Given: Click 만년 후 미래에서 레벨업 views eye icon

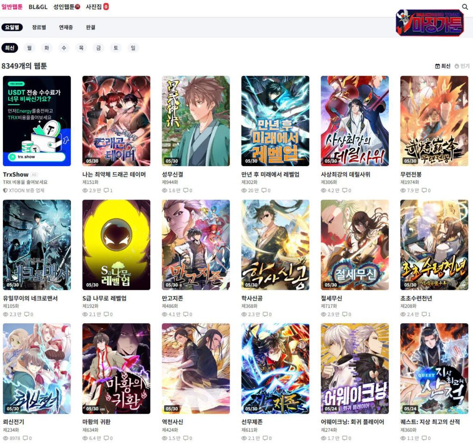Looking at the screenshot, I should (244, 190).
